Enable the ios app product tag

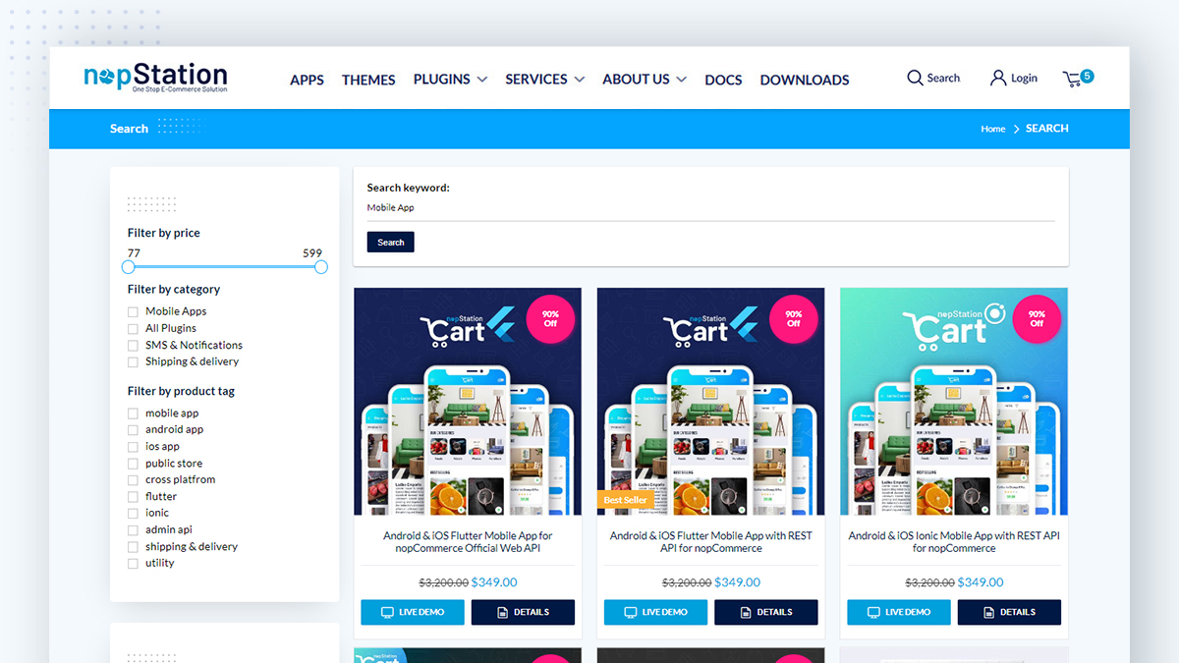tap(133, 447)
